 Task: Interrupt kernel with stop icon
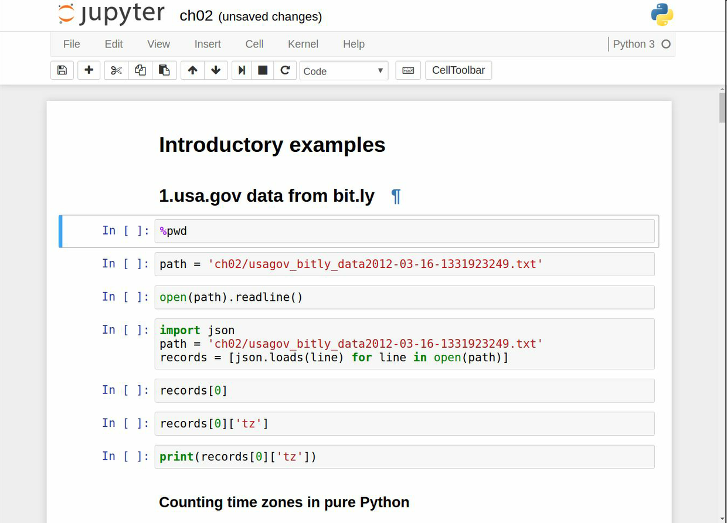[263, 70]
